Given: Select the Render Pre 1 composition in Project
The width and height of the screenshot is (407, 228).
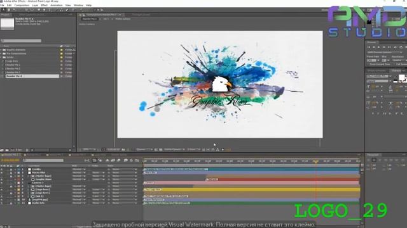Looking at the screenshot, I should pyautogui.click(x=13, y=65).
